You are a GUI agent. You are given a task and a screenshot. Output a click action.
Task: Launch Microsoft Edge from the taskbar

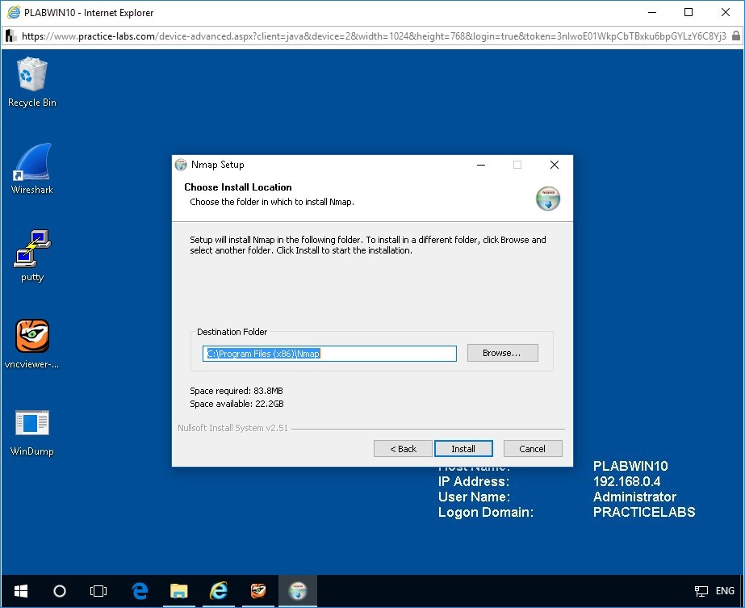coord(139,591)
